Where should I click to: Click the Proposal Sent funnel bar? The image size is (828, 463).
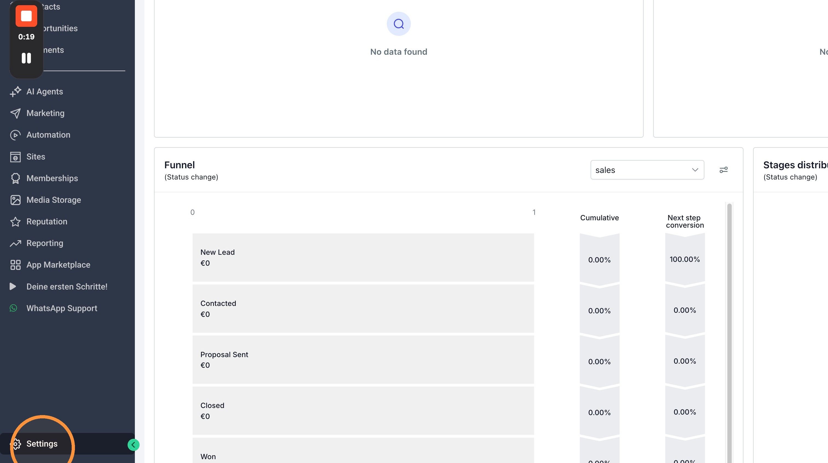363,360
